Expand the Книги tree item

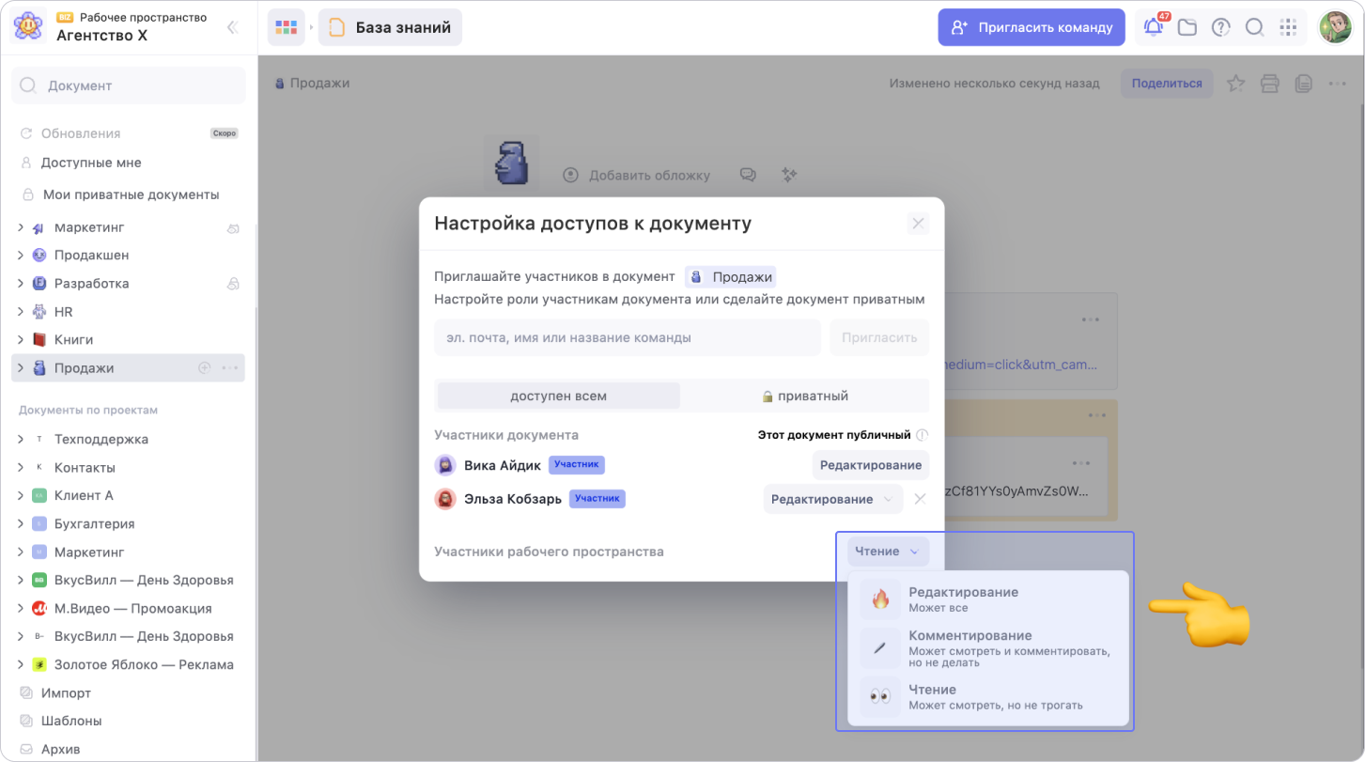coord(21,340)
